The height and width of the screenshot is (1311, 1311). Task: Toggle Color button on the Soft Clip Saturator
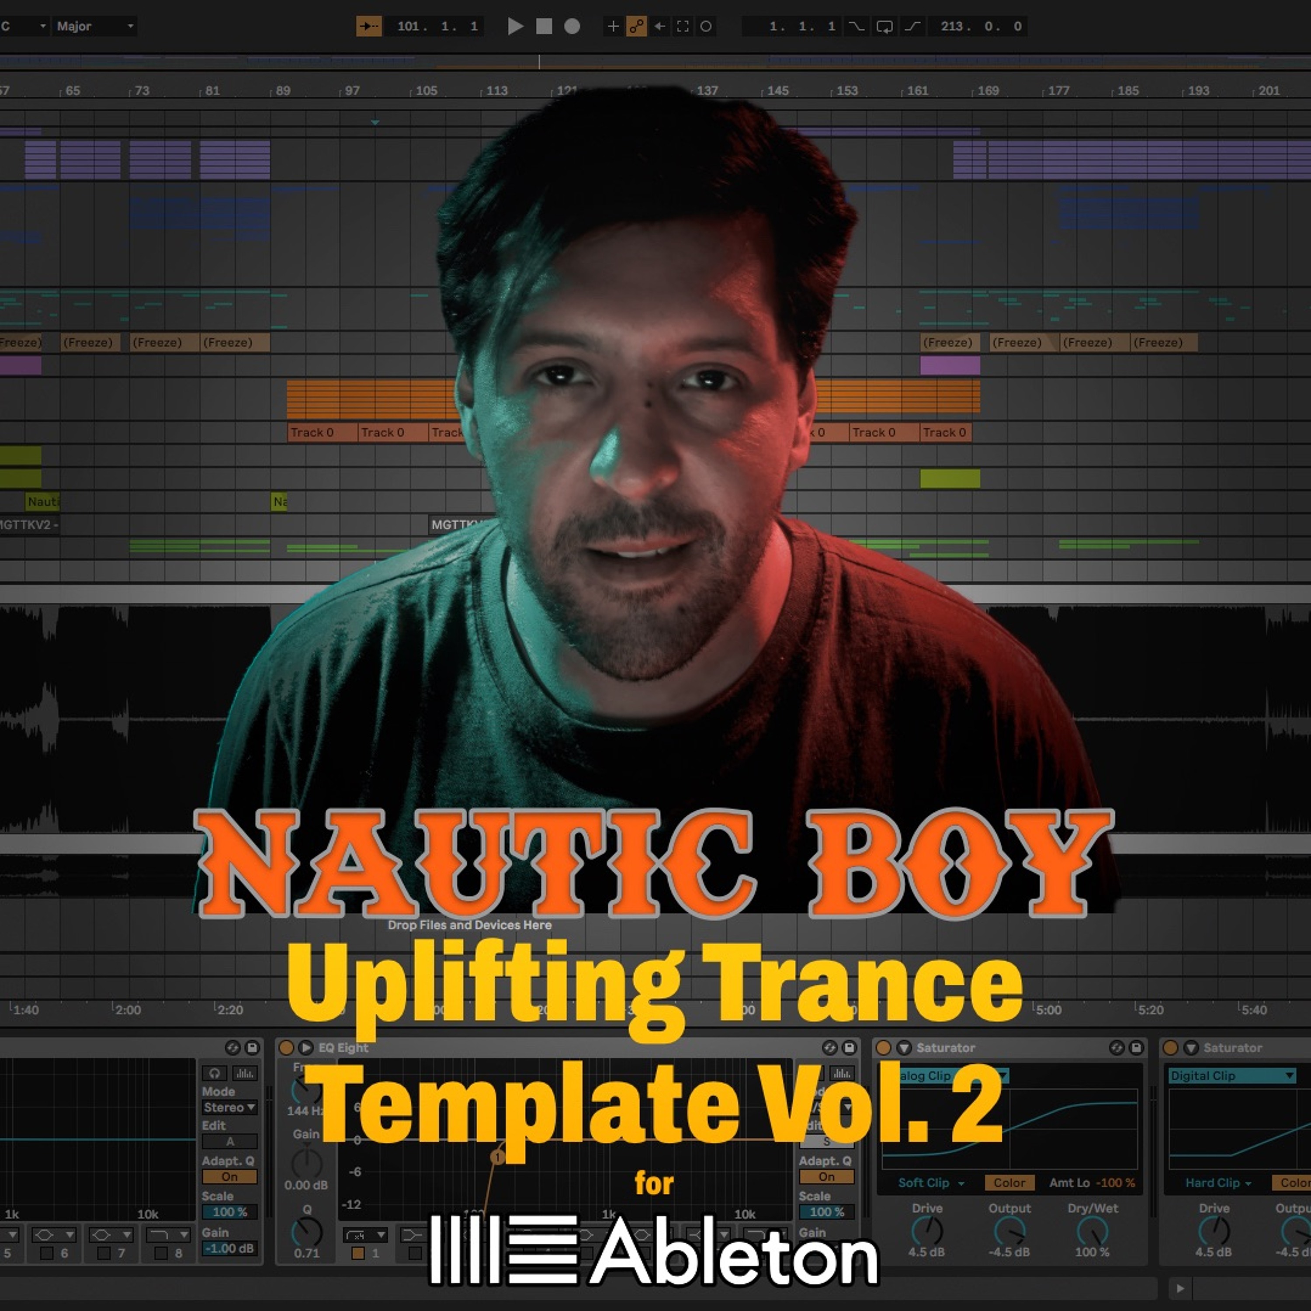(1009, 1183)
